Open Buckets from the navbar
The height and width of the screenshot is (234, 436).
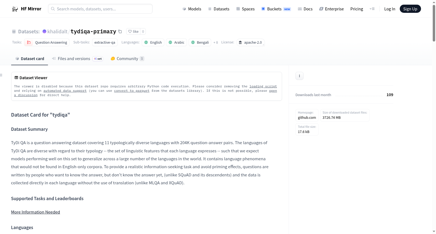tap(276, 9)
